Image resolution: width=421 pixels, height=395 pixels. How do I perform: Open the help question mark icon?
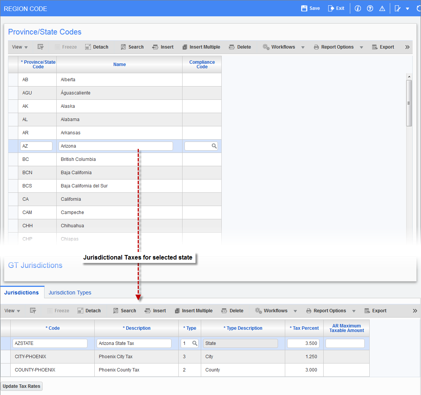(x=370, y=8)
